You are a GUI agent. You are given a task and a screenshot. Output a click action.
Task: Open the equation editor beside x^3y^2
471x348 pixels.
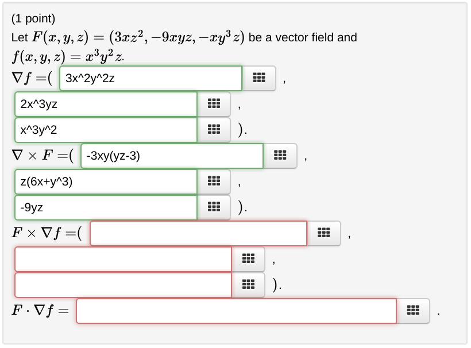[x=213, y=130]
